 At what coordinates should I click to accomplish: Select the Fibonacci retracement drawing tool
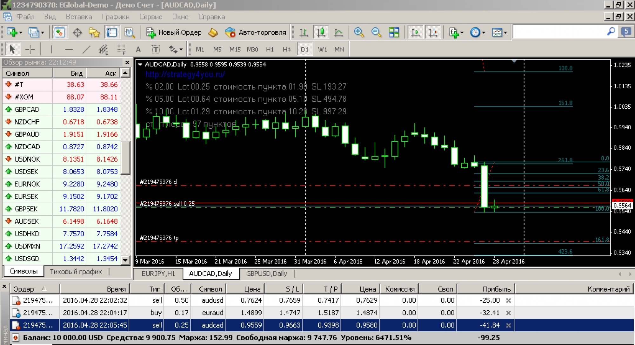click(x=121, y=49)
